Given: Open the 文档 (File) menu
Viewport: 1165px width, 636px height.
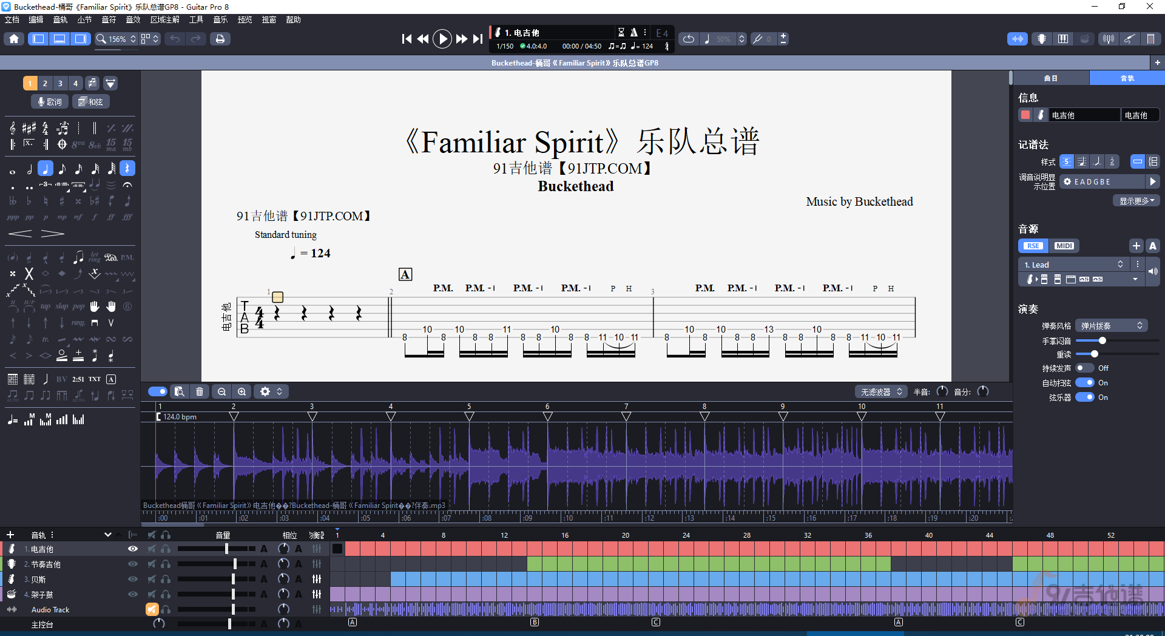Looking at the screenshot, I should (12, 20).
